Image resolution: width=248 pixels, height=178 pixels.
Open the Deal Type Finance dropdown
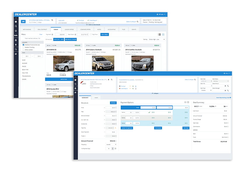click(x=206, y=90)
